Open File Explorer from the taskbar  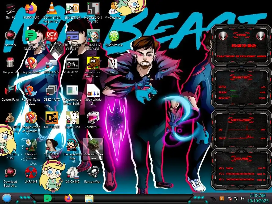tap(89, 198)
